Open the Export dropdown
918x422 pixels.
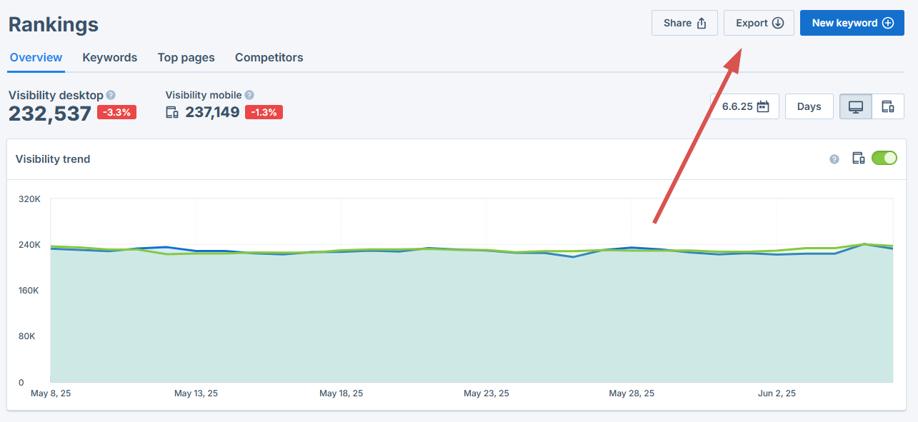point(759,23)
